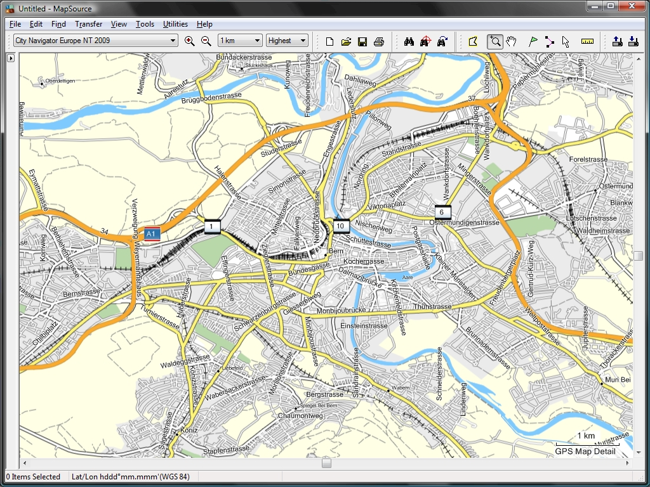This screenshot has width=650, height=487.
Task: Open the 1 km map scale dropdown
Action: click(240, 41)
